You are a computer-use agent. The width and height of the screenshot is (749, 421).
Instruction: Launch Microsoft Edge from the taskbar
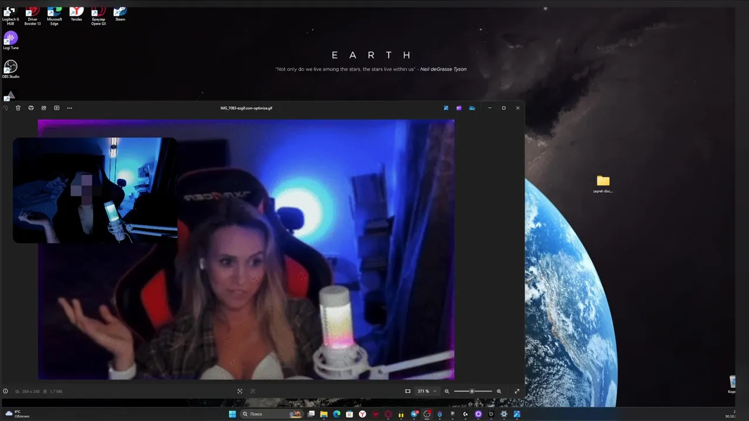[x=336, y=414]
